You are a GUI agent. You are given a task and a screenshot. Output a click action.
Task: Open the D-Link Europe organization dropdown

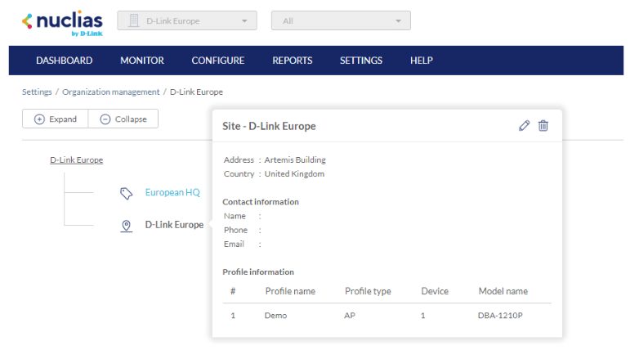[187, 20]
